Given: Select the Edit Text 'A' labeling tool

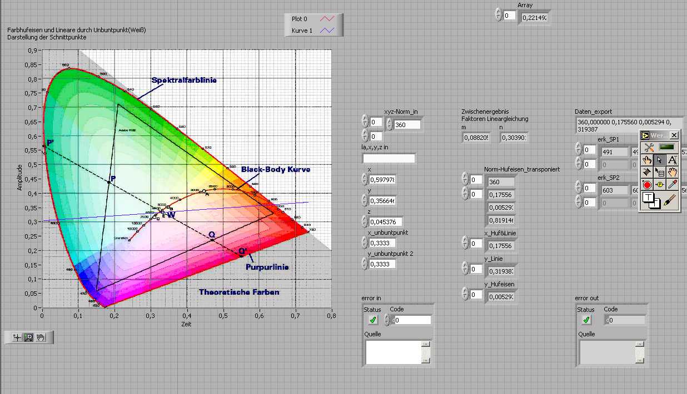Looking at the screenshot, I should pyautogui.click(x=672, y=159).
